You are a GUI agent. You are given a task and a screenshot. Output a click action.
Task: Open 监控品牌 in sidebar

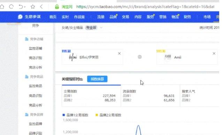click(36, 124)
